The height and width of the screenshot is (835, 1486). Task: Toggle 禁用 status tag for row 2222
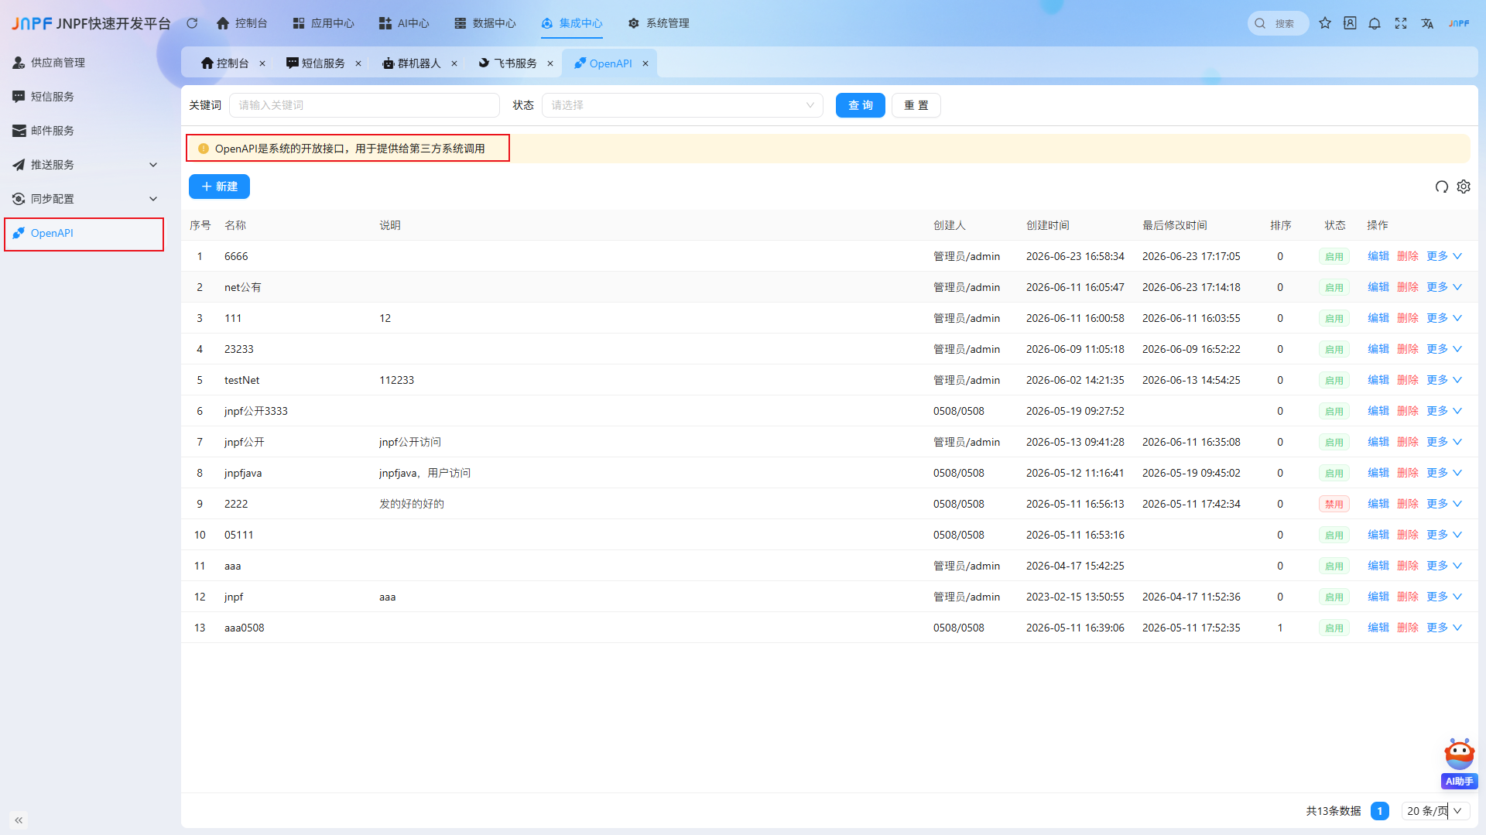pyautogui.click(x=1334, y=504)
